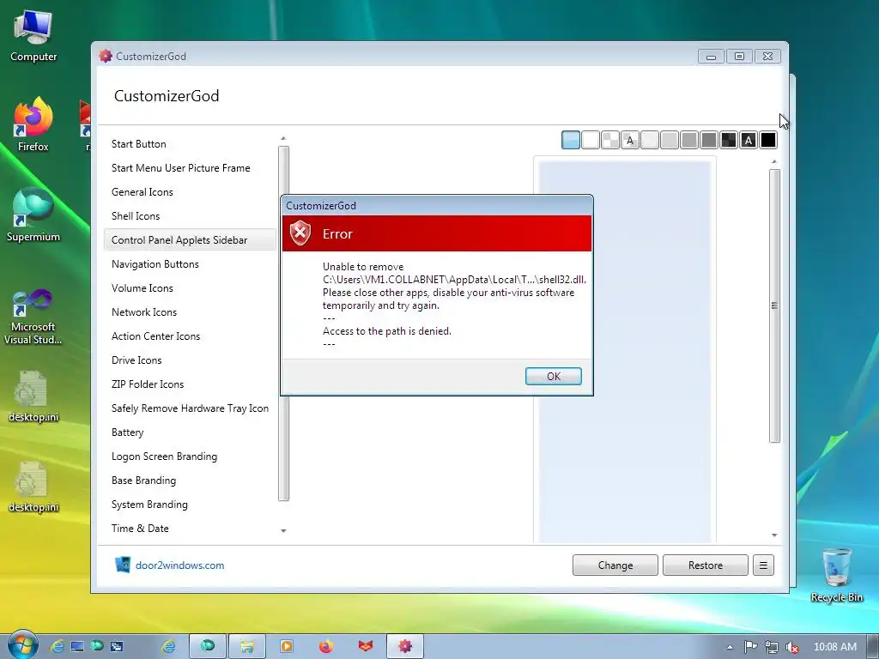Pick the dark swatch with white A

749,140
